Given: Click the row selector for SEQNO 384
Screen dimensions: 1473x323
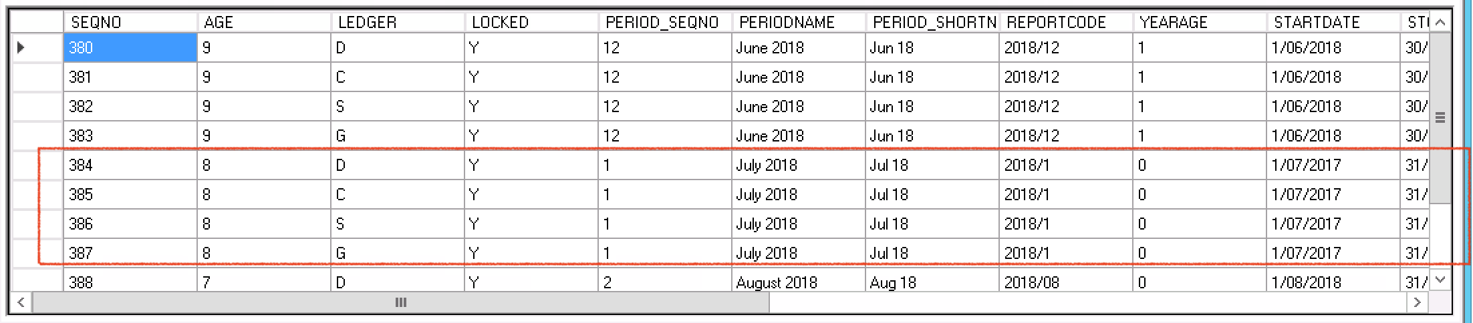Looking at the screenshot, I should [37, 165].
